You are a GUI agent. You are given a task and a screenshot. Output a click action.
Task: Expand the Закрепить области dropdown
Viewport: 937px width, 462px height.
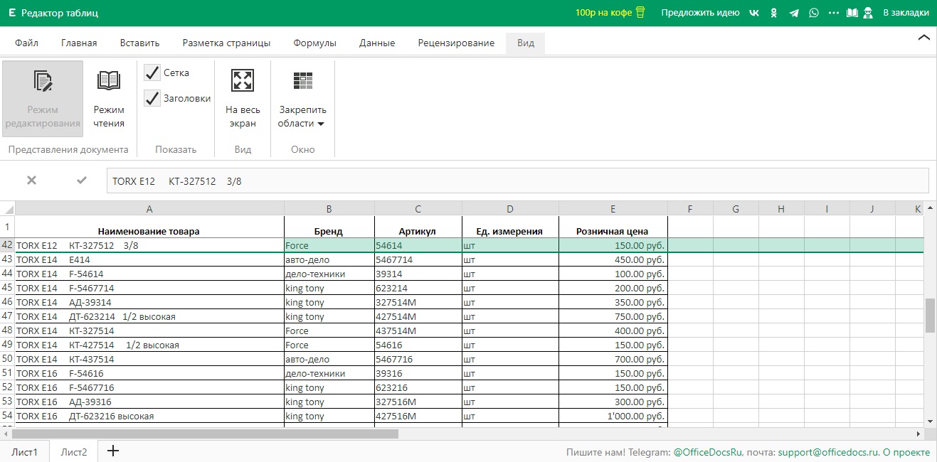302,117
